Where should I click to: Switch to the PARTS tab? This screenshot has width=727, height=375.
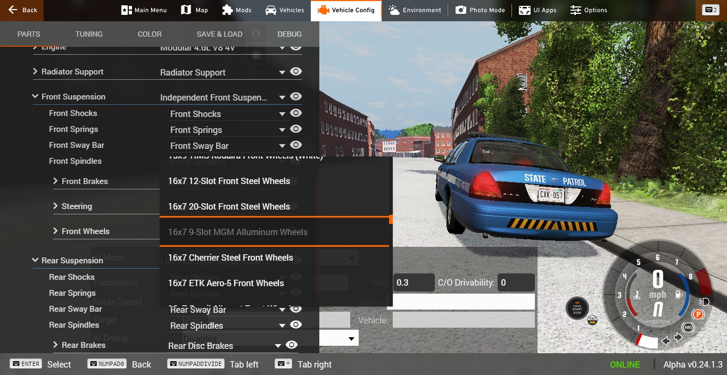29,34
